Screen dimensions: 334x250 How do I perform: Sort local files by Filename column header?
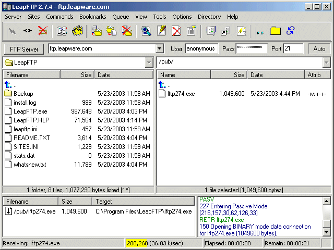point(32,75)
